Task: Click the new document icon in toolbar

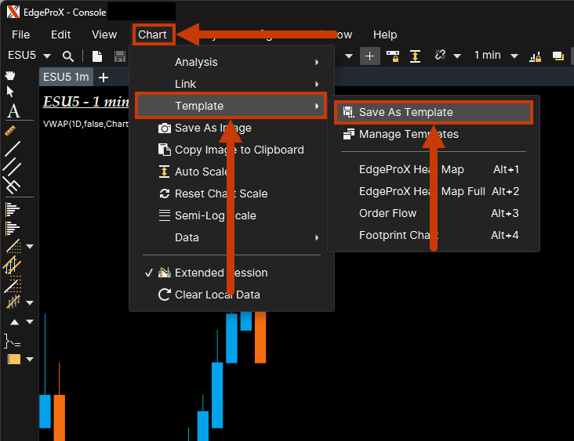Action: [x=97, y=56]
